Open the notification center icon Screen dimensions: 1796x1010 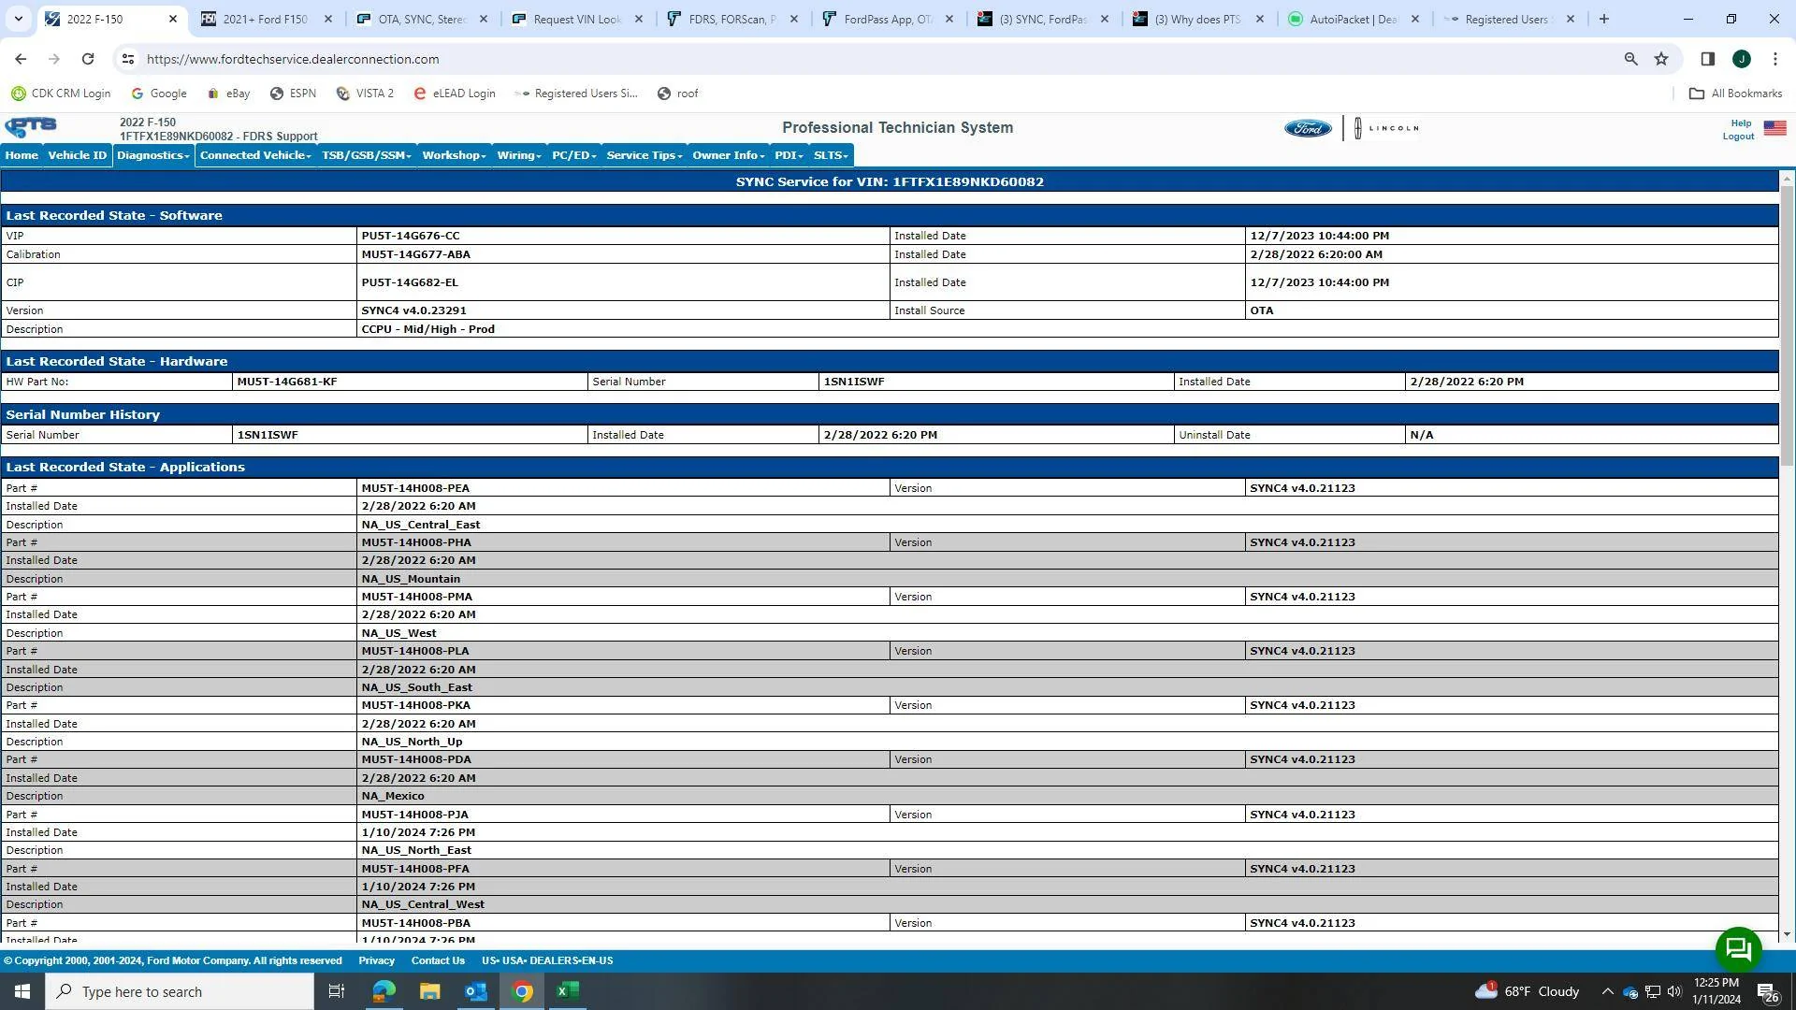point(1768,992)
